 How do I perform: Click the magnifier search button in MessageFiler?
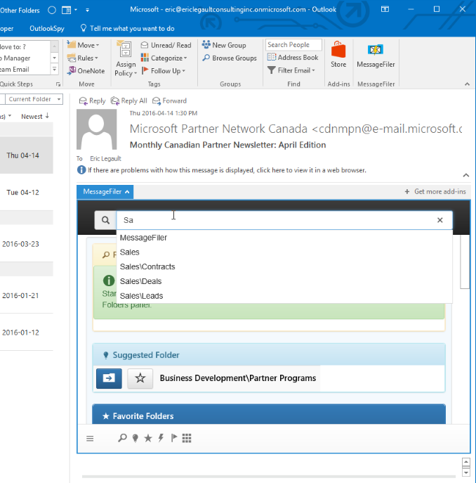pos(105,220)
